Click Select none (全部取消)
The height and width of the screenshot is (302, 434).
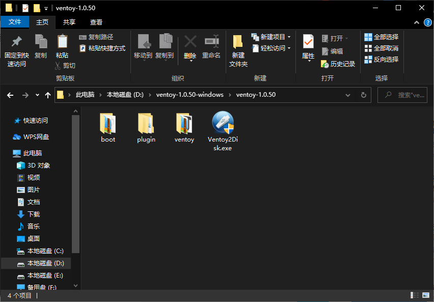(382, 48)
